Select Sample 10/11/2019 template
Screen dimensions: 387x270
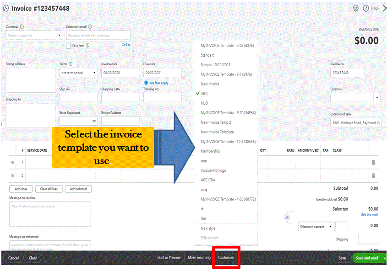tap(215, 65)
